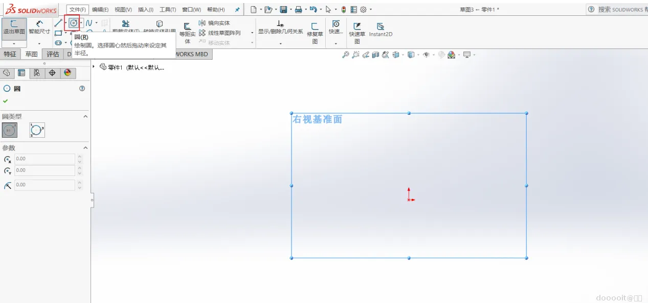Select the center-radius circle type
The image size is (648, 303).
[10, 131]
